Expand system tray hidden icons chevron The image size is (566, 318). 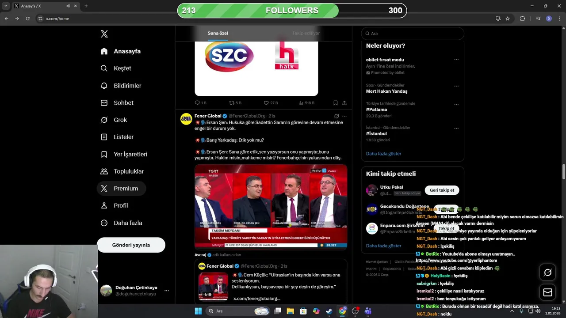click(x=512, y=311)
